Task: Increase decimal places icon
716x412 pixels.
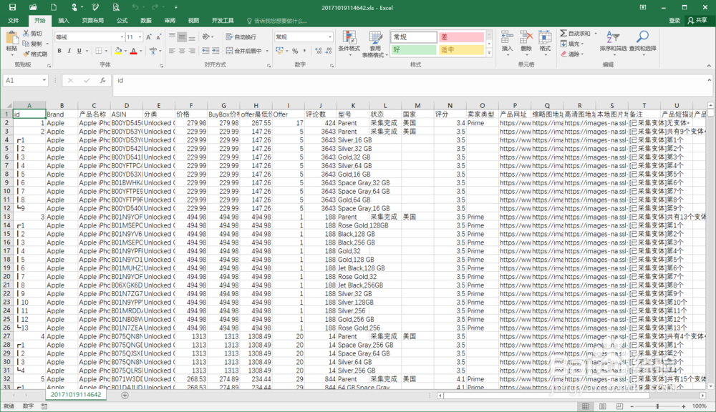Action: click(319, 51)
